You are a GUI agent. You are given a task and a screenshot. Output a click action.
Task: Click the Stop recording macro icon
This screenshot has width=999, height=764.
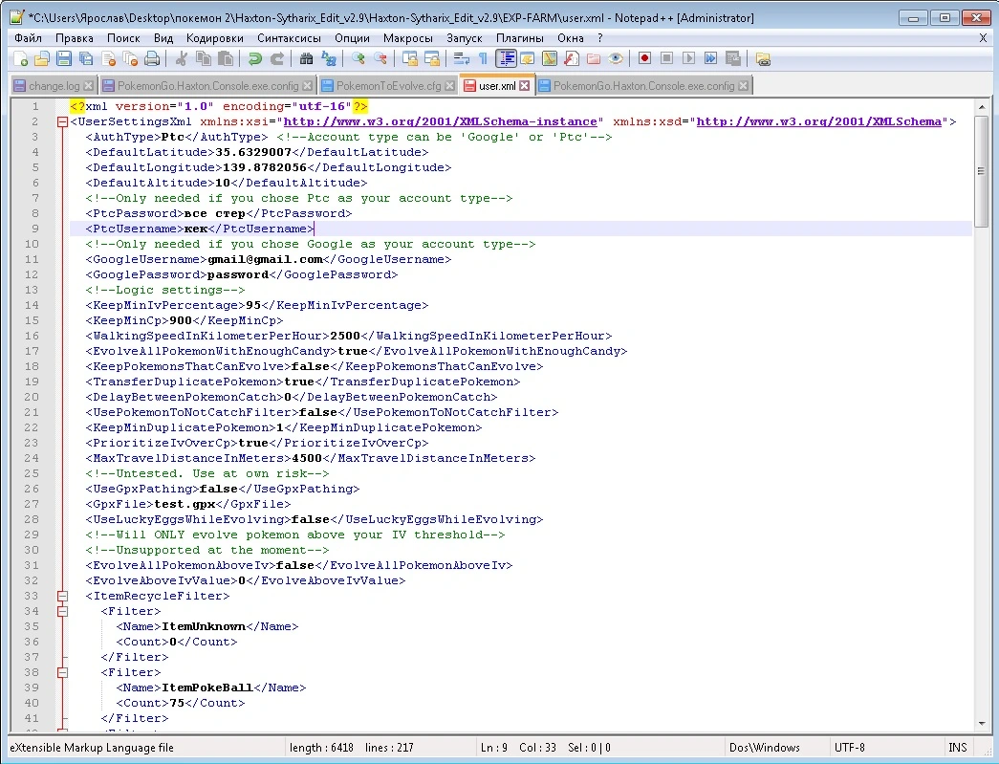click(x=666, y=58)
